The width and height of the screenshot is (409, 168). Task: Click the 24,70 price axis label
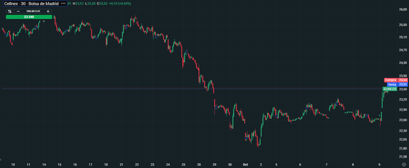click(x=403, y=50)
